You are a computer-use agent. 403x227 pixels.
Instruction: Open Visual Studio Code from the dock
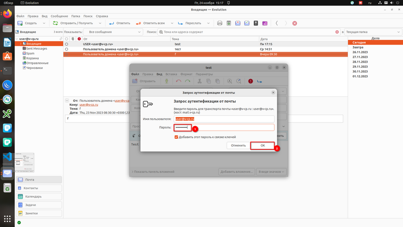click(x=7, y=157)
